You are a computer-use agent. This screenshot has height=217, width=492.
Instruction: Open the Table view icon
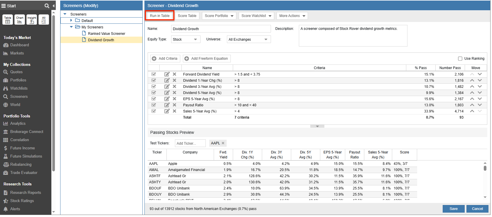coord(8,20)
